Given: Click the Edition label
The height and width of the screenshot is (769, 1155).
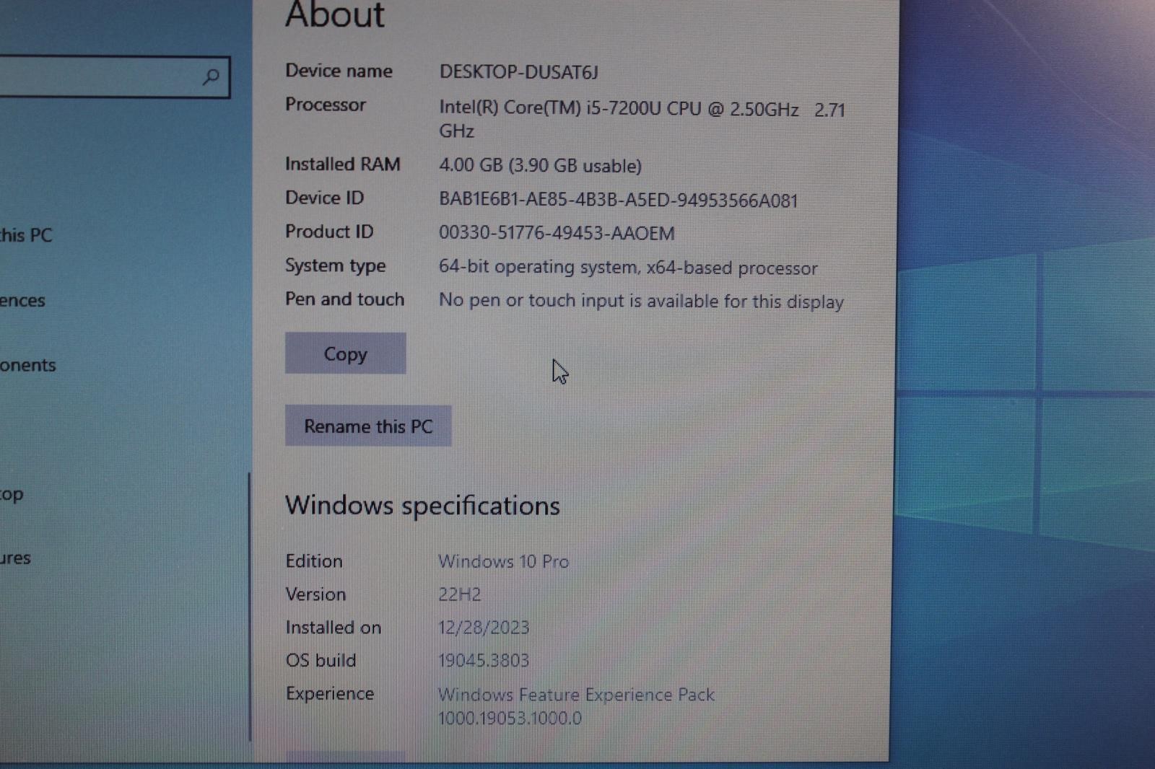Looking at the screenshot, I should tap(313, 561).
